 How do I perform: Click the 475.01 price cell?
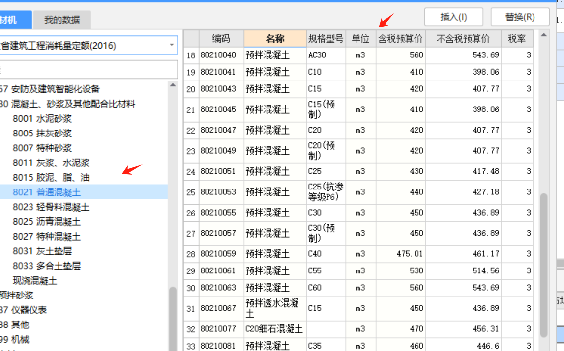coord(401,254)
